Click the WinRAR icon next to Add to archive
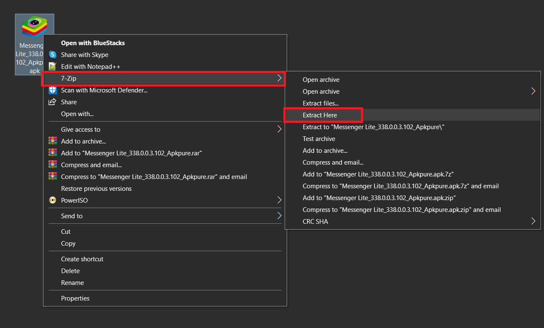The image size is (544, 328). coord(52,141)
